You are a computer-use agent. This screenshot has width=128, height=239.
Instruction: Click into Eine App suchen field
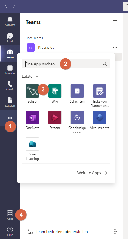66,64
